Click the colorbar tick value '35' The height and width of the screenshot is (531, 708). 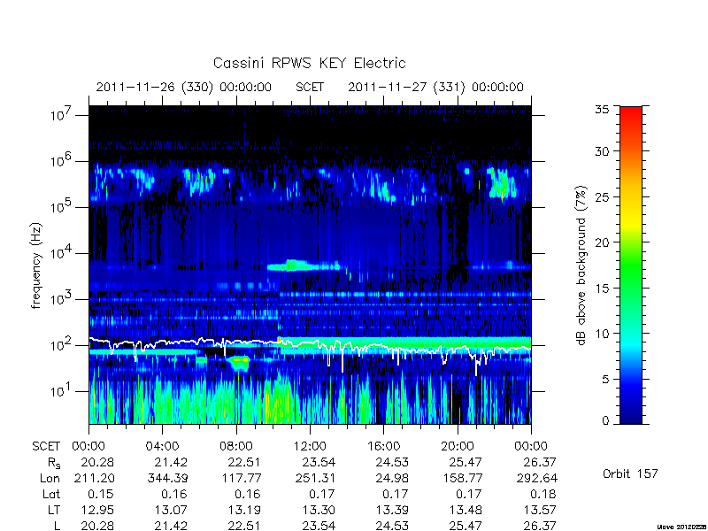point(602,109)
